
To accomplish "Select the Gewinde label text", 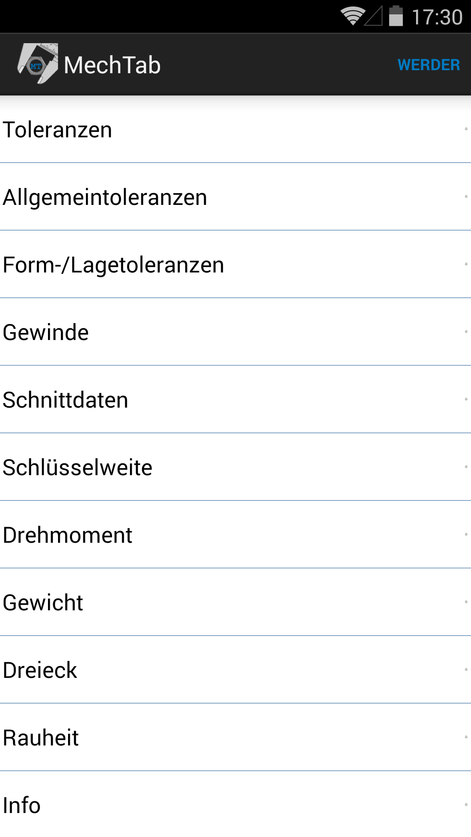I will pos(46,332).
